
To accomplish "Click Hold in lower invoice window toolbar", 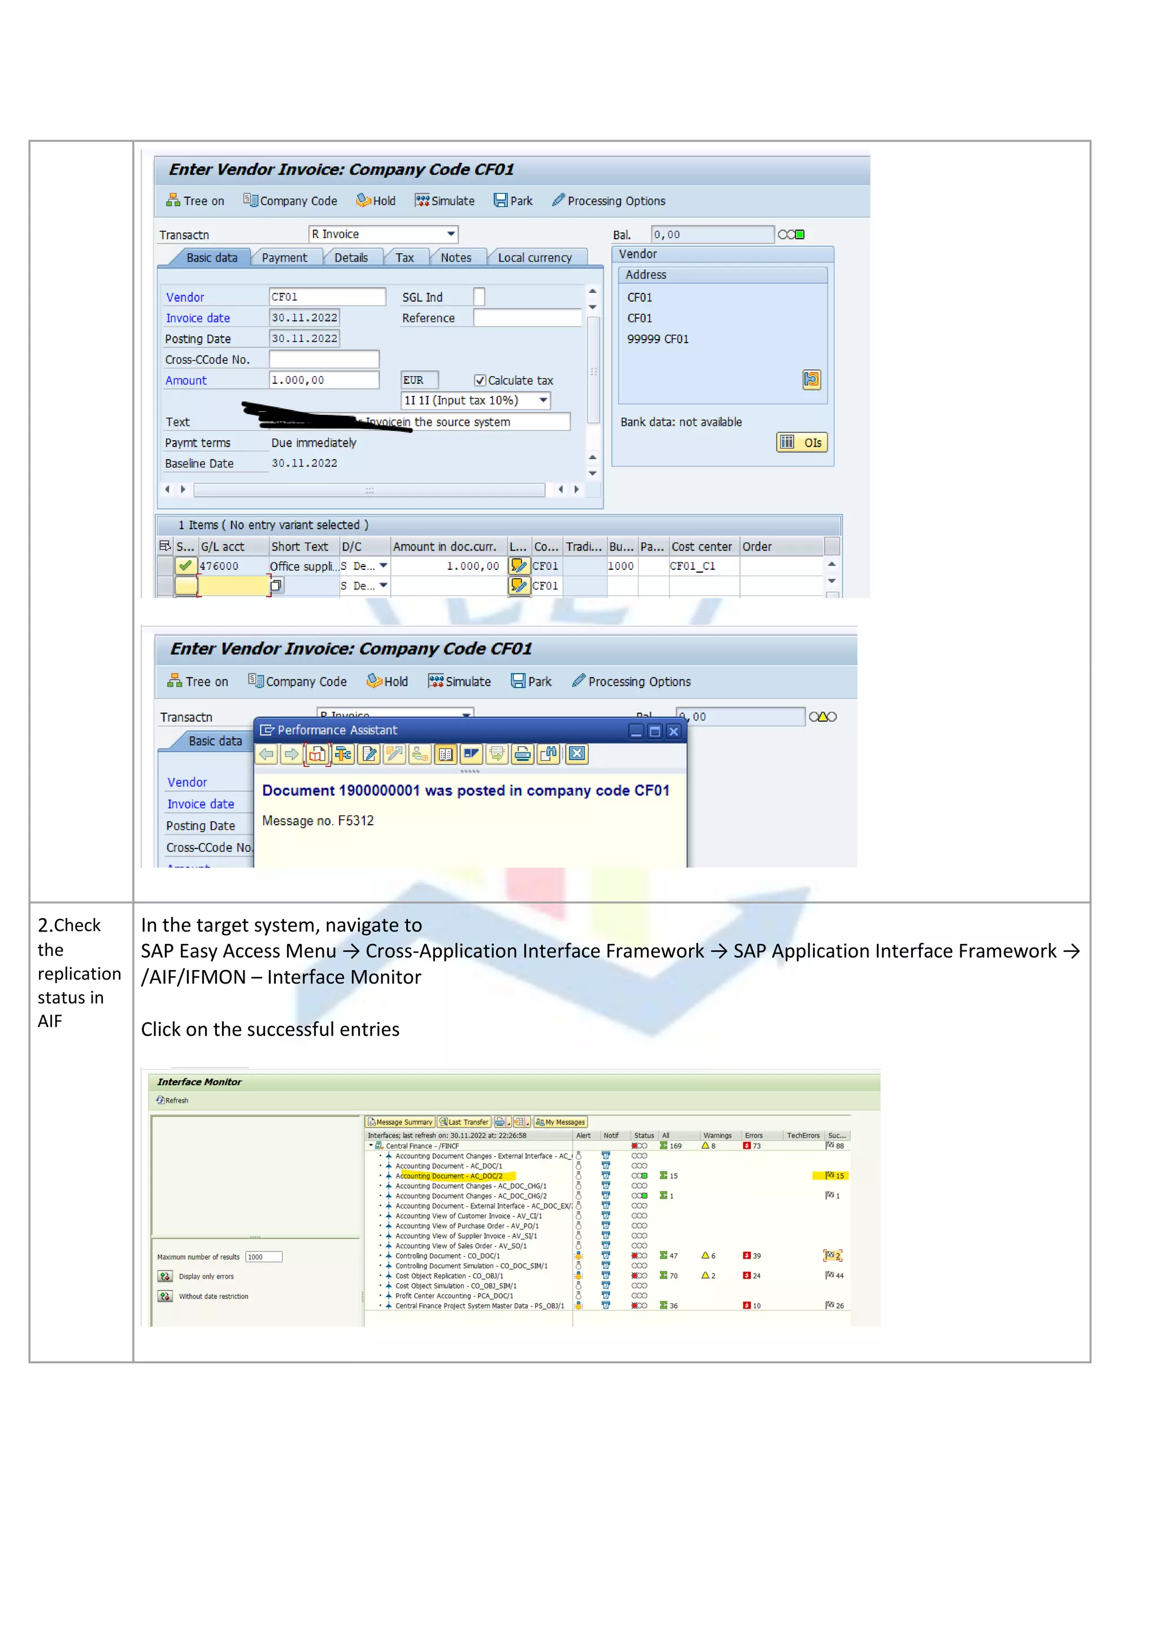I will [x=388, y=681].
